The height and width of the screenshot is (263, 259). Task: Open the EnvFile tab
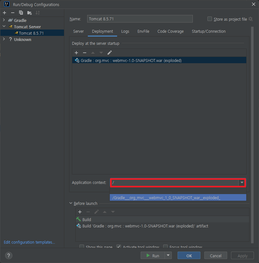pyautogui.click(x=143, y=31)
